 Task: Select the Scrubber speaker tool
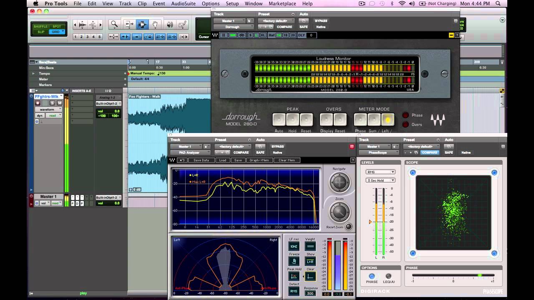tap(169, 25)
